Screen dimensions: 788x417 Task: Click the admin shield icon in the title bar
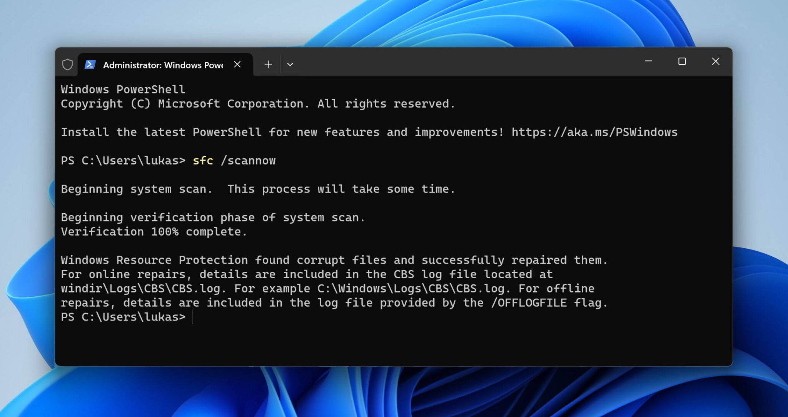[x=67, y=64]
